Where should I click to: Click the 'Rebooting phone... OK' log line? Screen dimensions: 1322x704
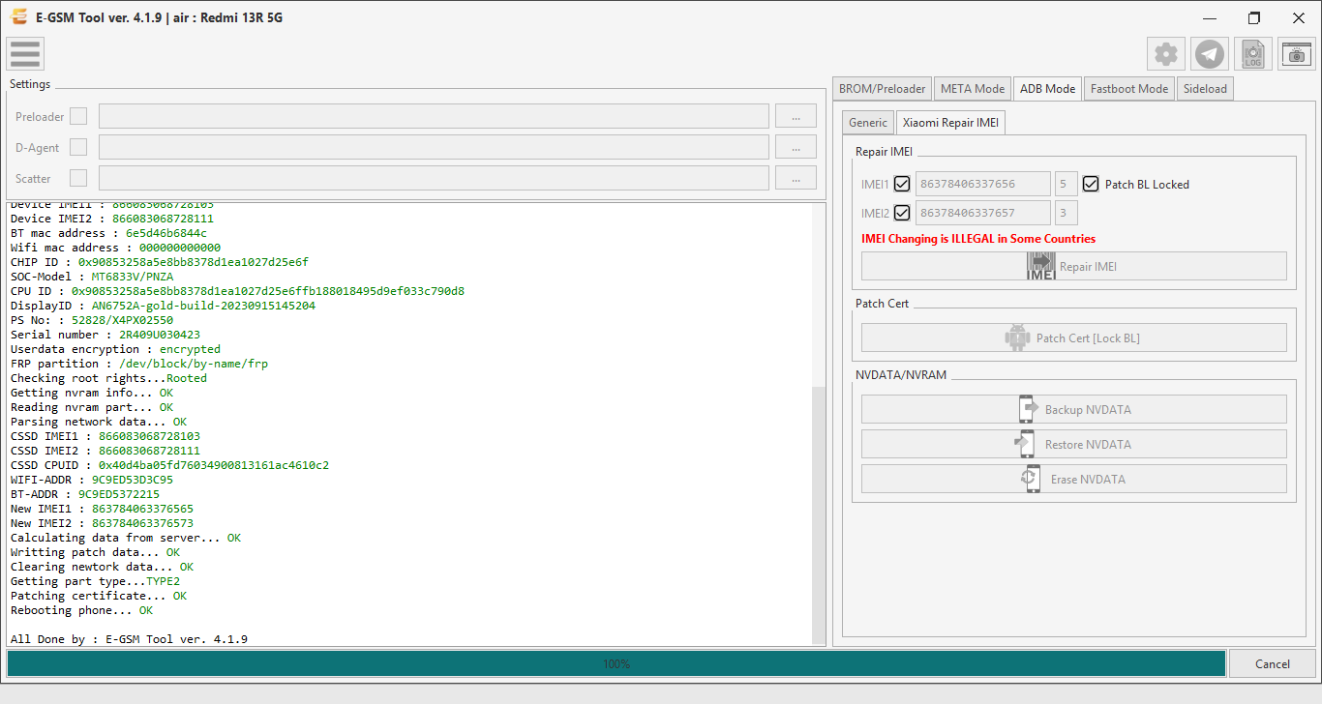(x=81, y=610)
